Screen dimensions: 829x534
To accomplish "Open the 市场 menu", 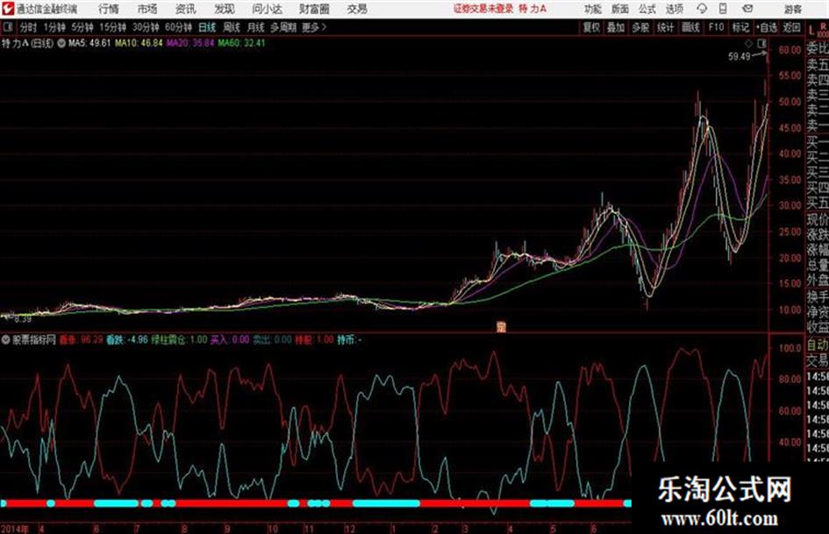I will tap(147, 9).
